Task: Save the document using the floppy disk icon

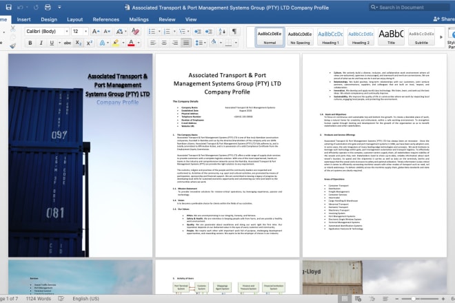Action: point(9,8)
